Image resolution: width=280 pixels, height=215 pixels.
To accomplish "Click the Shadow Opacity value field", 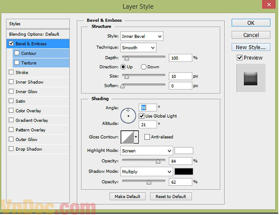I will [x=180, y=182].
